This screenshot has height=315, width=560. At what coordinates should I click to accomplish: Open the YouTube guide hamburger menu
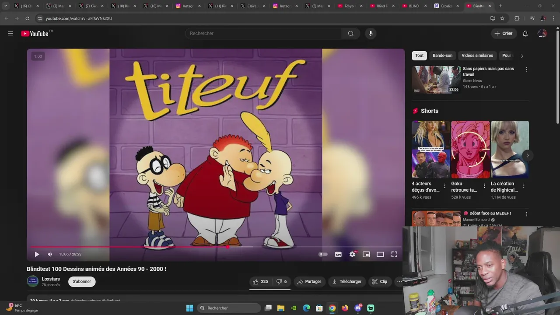click(10, 33)
